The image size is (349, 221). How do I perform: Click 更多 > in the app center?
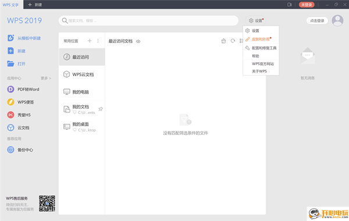click(x=46, y=78)
